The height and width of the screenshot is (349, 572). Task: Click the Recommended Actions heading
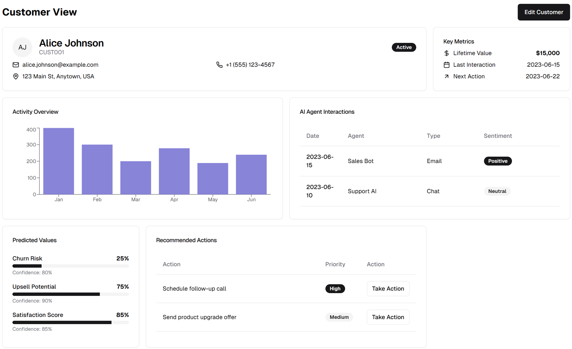point(186,240)
